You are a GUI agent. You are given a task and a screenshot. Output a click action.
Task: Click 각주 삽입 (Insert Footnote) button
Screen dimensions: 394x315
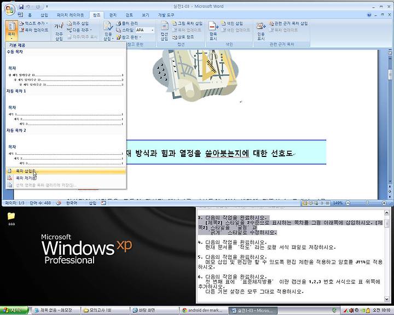coord(59,32)
